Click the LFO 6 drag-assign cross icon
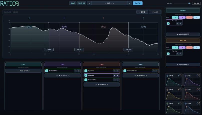 (186, 104)
